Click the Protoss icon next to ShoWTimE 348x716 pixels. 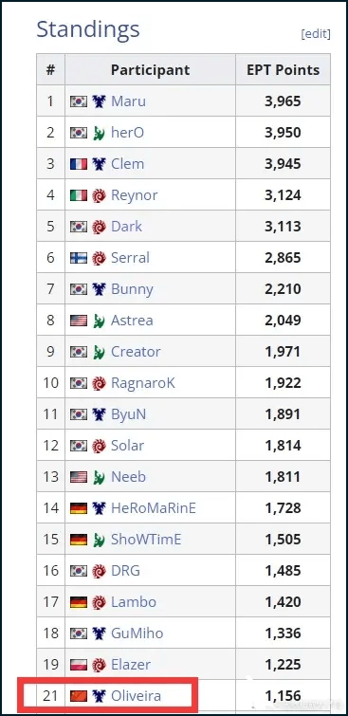point(99,540)
